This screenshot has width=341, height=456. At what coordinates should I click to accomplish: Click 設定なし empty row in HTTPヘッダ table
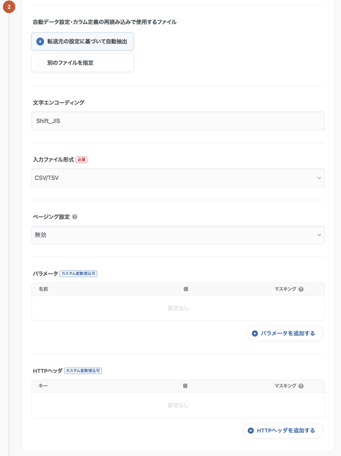pyautogui.click(x=178, y=405)
